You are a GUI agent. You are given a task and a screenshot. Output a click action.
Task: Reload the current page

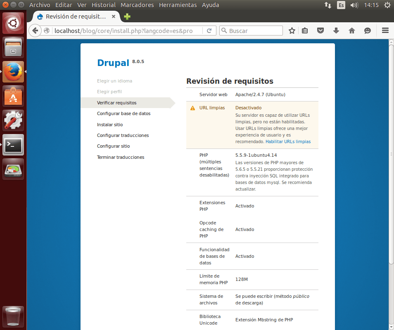[x=209, y=31]
